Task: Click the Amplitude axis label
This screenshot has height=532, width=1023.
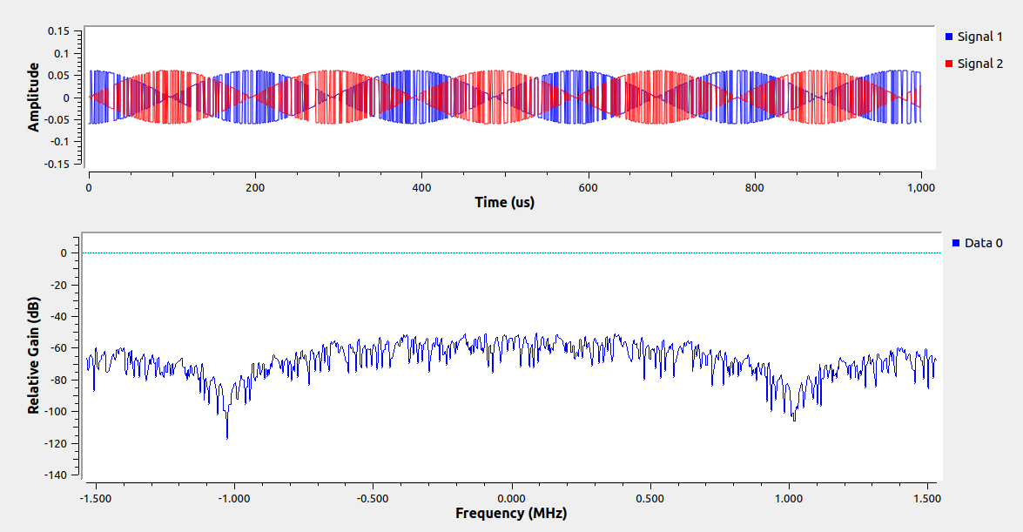Action: 33,98
